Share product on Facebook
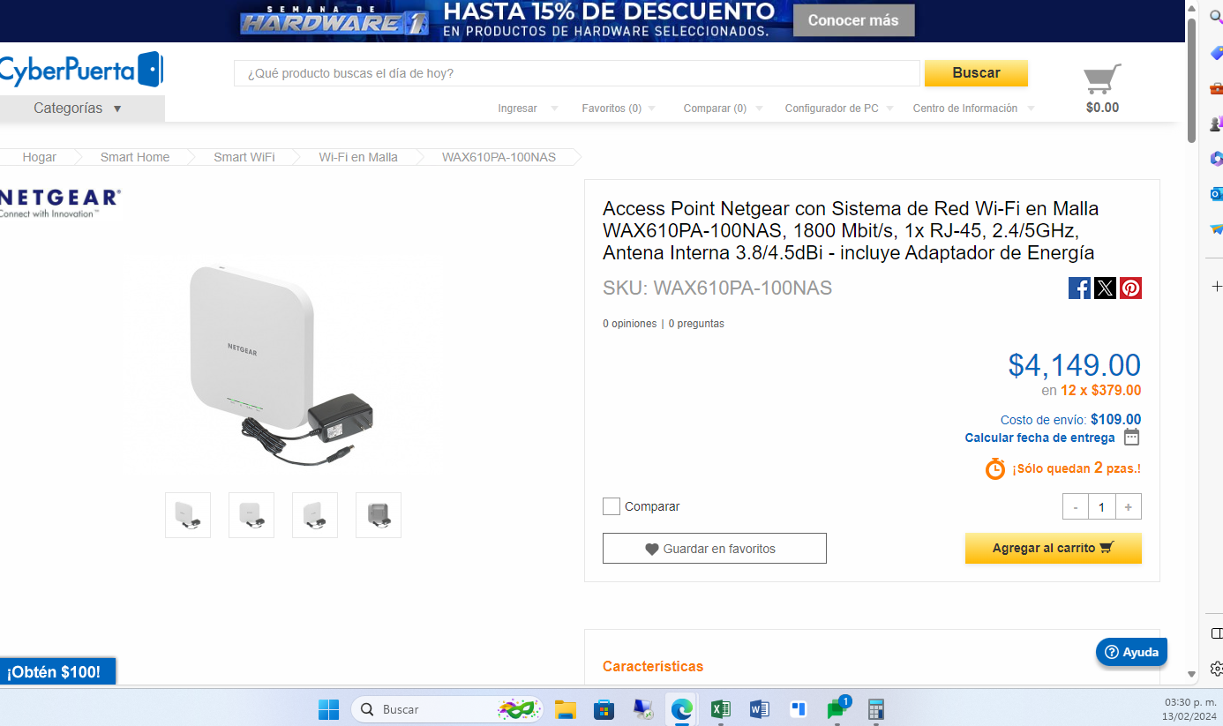1223x726 pixels. tap(1079, 288)
